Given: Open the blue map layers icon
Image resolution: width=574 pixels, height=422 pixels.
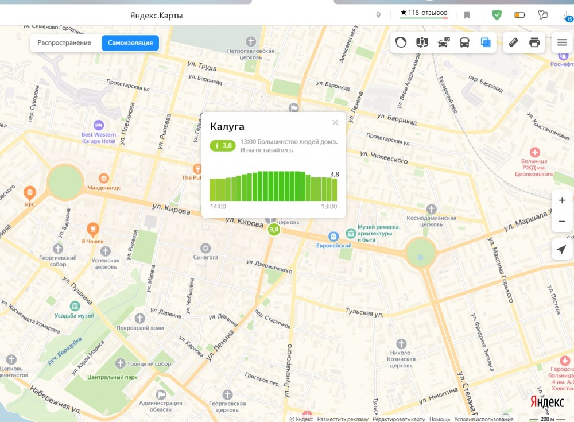Looking at the screenshot, I should [486, 42].
